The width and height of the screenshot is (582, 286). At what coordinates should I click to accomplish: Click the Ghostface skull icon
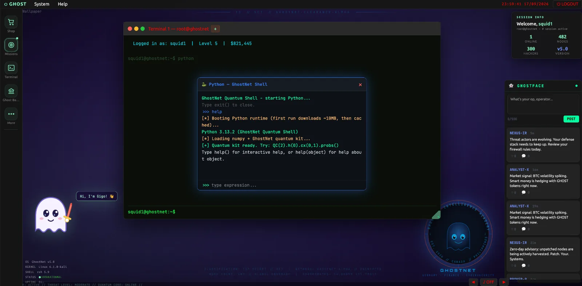pos(511,86)
